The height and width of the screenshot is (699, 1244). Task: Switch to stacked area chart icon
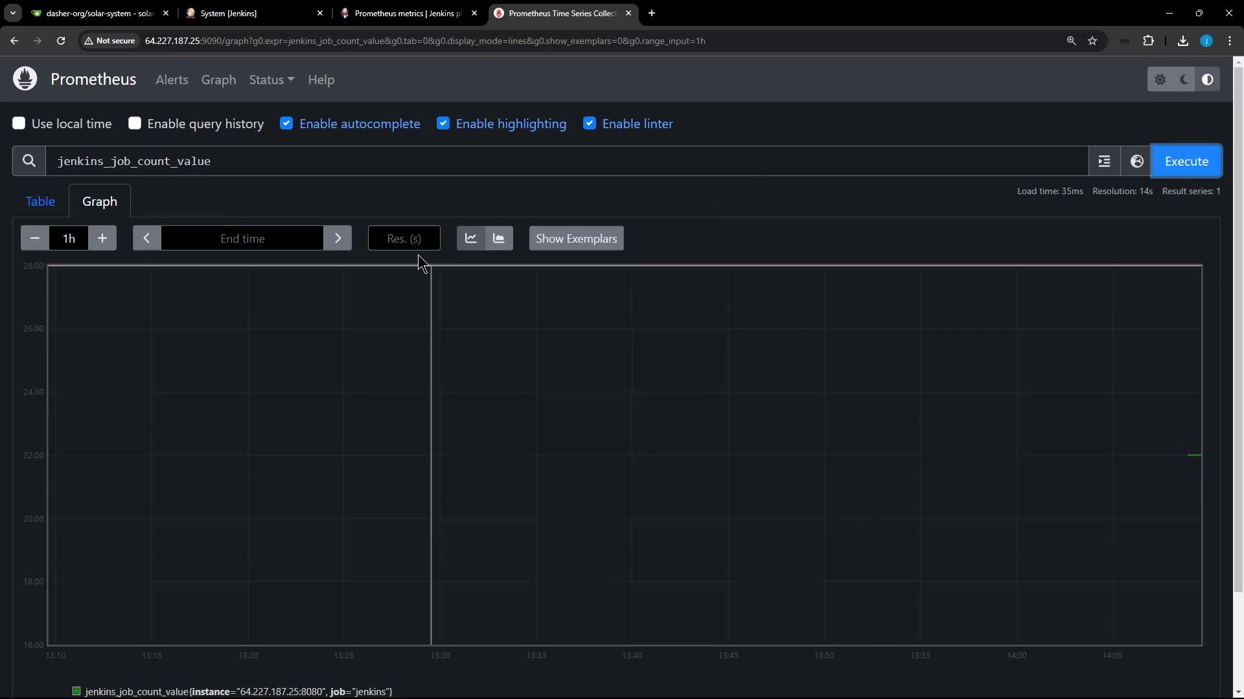tap(499, 238)
